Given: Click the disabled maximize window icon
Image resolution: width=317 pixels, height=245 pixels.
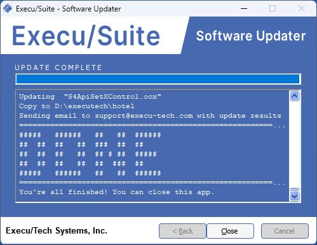Looking at the screenshot, I should 273,8.
